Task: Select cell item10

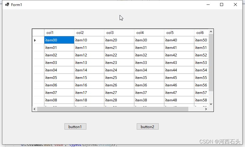Action: 89,40
